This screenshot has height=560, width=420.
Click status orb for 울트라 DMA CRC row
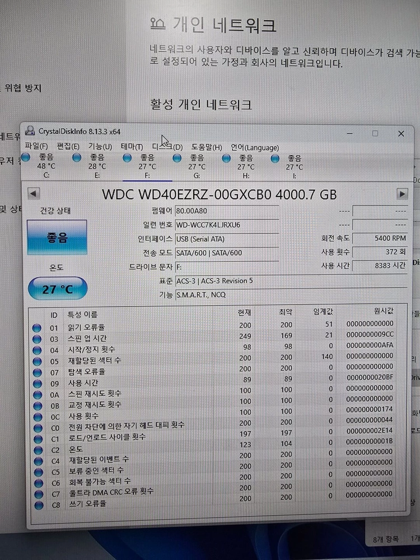39,494
